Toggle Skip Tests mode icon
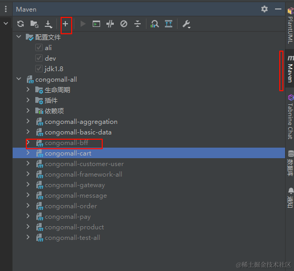Viewport: 294px width, 271px height. click(124, 24)
